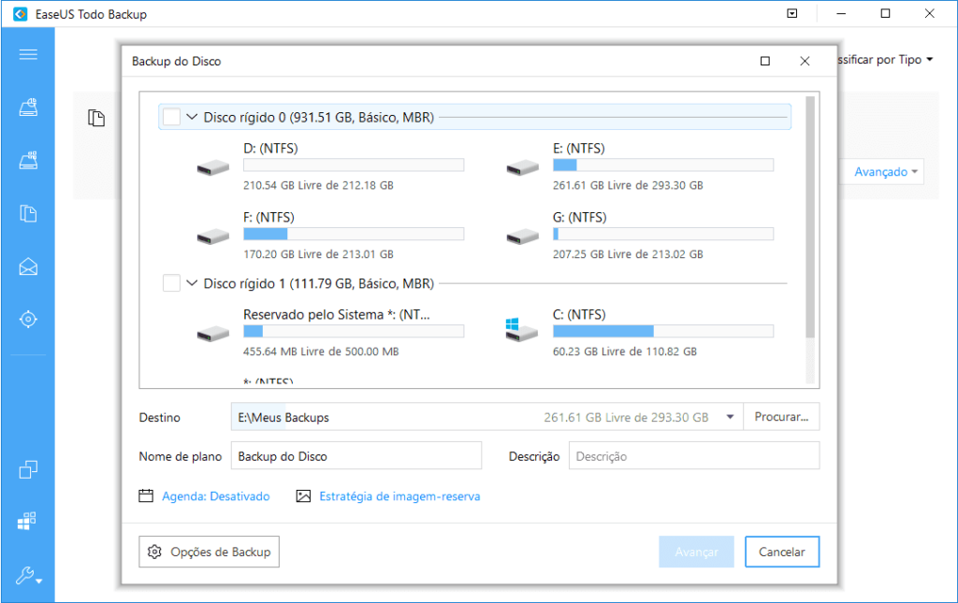Open Smart Backup target icon
The image size is (958, 603).
28,319
